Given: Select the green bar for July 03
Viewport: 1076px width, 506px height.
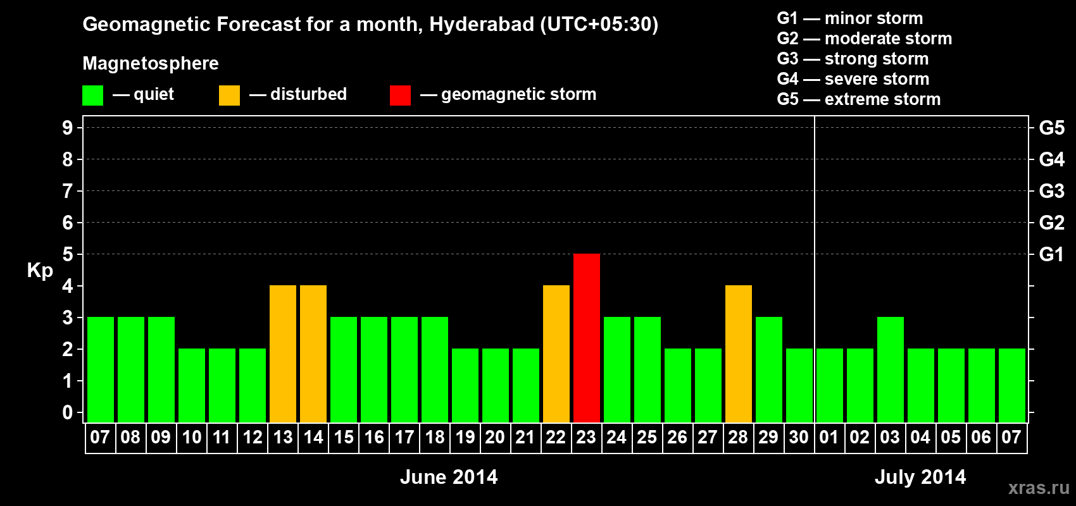Looking at the screenshot, I should pos(891,370).
